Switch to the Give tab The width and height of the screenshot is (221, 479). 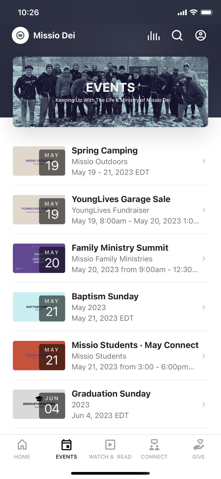[198, 448]
